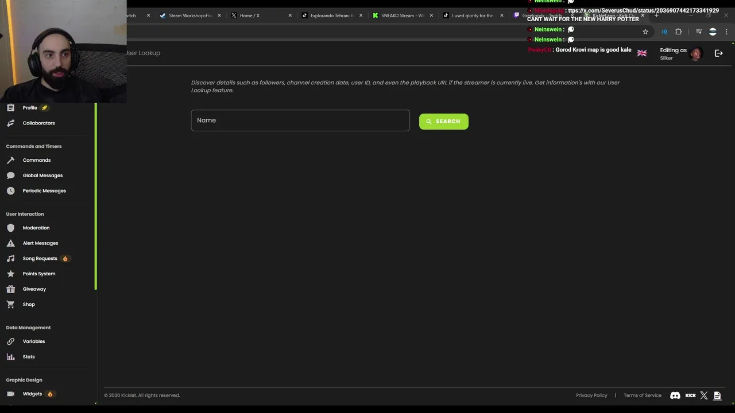This screenshot has height=413, width=735.
Task: Click the Global Messages chat bubble icon
Action: pyautogui.click(x=10, y=176)
